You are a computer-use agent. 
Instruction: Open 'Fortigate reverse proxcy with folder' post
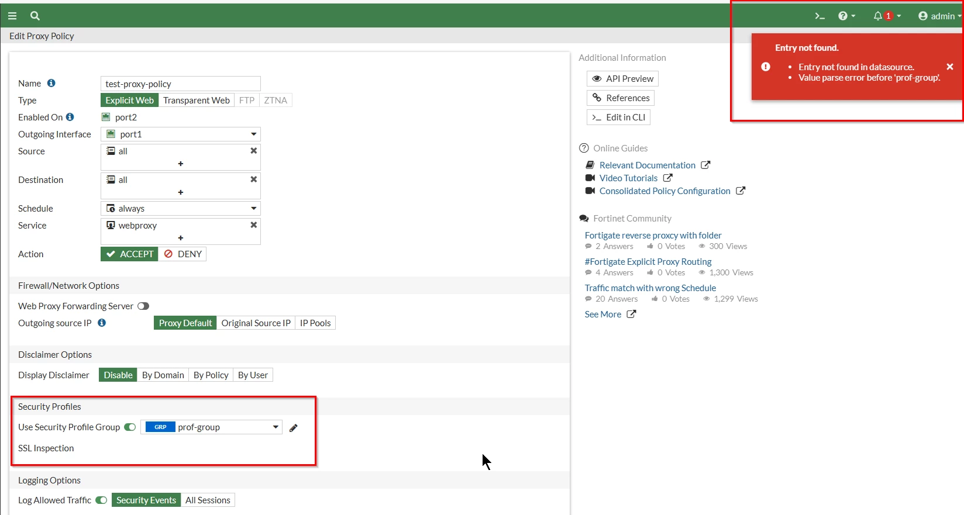point(653,235)
